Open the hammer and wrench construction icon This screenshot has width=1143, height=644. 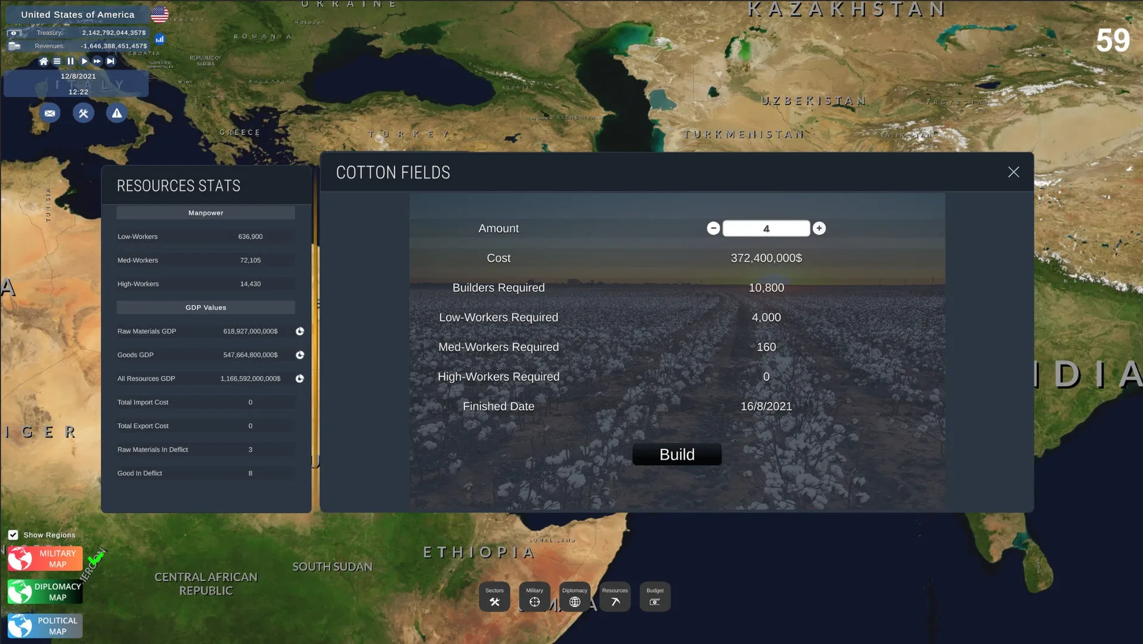click(83, 113)
